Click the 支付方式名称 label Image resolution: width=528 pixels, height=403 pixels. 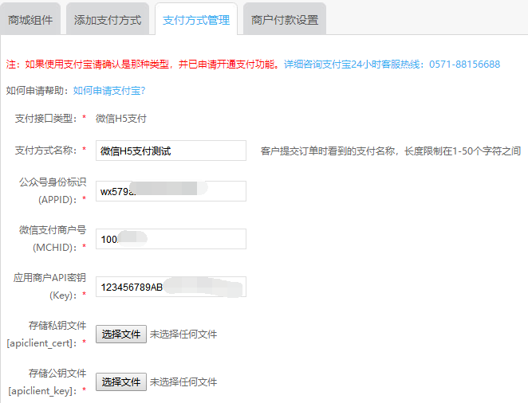coord(45,151)
